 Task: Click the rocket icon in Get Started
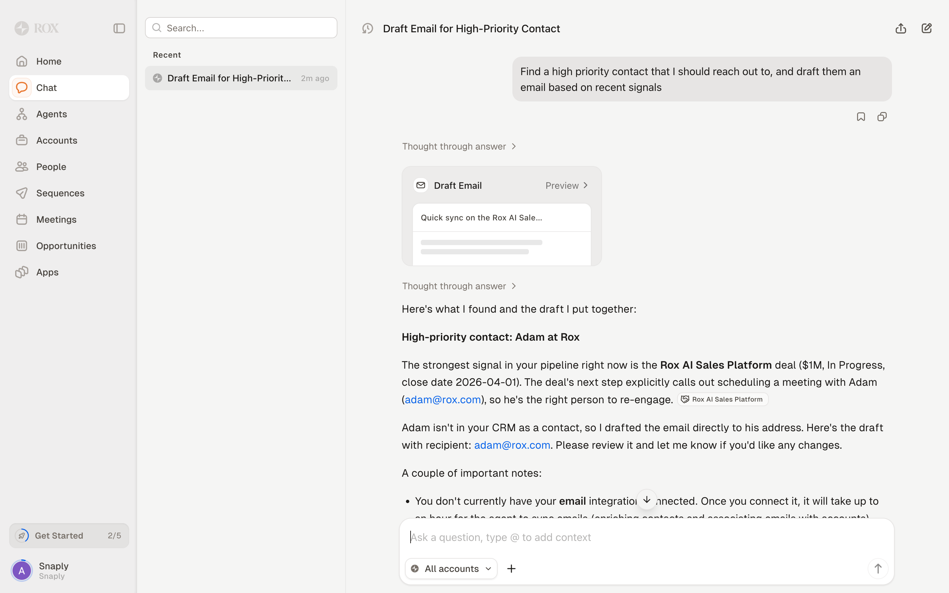pos(22,535)
